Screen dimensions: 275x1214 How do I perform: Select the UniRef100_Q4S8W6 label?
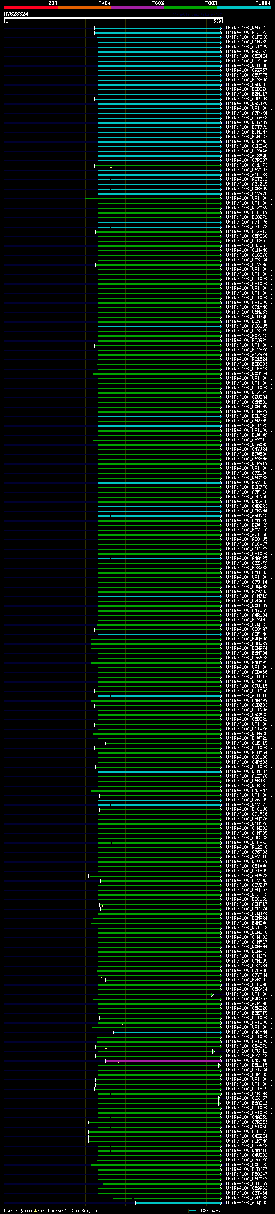(x=246, y=1060)
